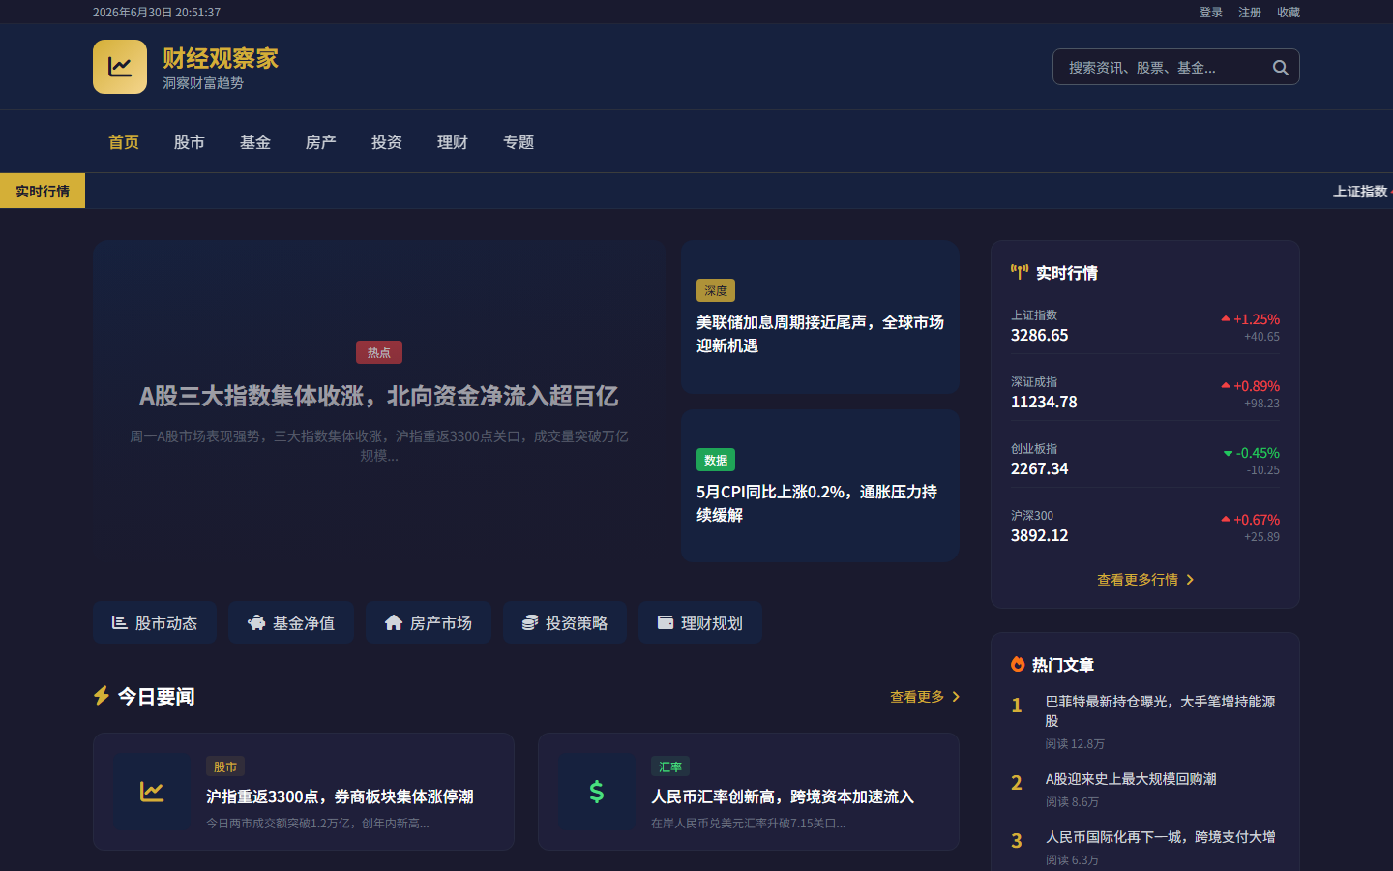Open 基金净值 quick link
1393x871 pixels.
pyautogui.click(x=291, y=623)
